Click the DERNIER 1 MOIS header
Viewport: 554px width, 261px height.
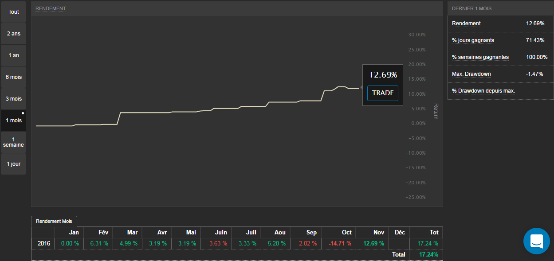click(x=471, y=8)
